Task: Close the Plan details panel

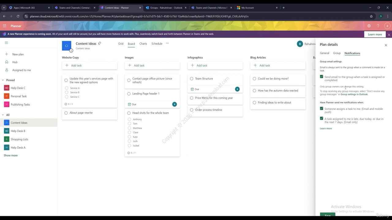Action: 386,45
